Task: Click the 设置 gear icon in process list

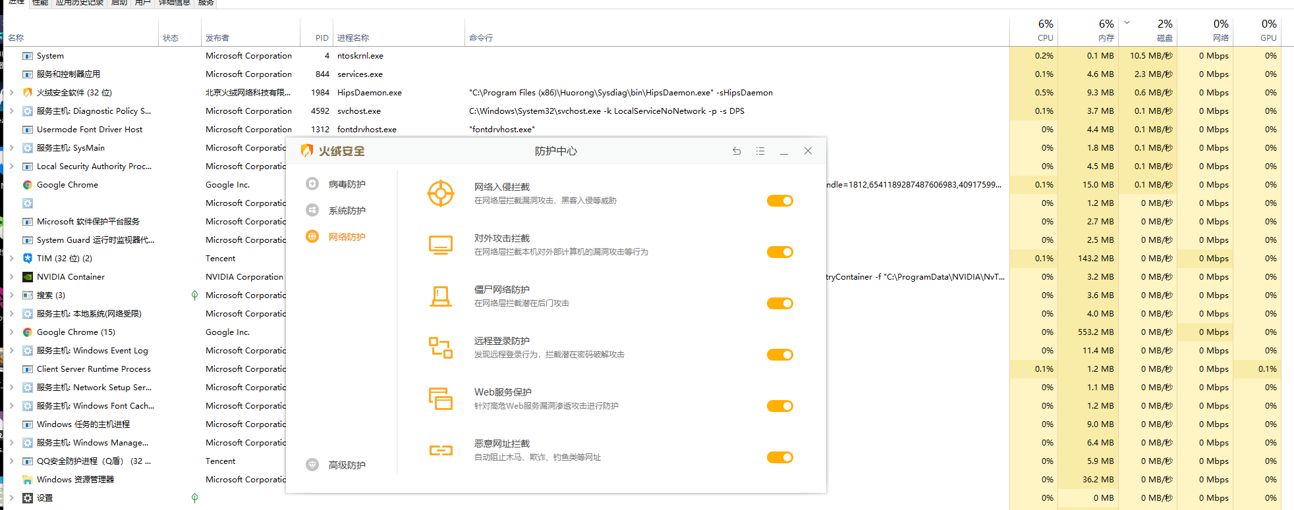Action: [x=28, y=498]
